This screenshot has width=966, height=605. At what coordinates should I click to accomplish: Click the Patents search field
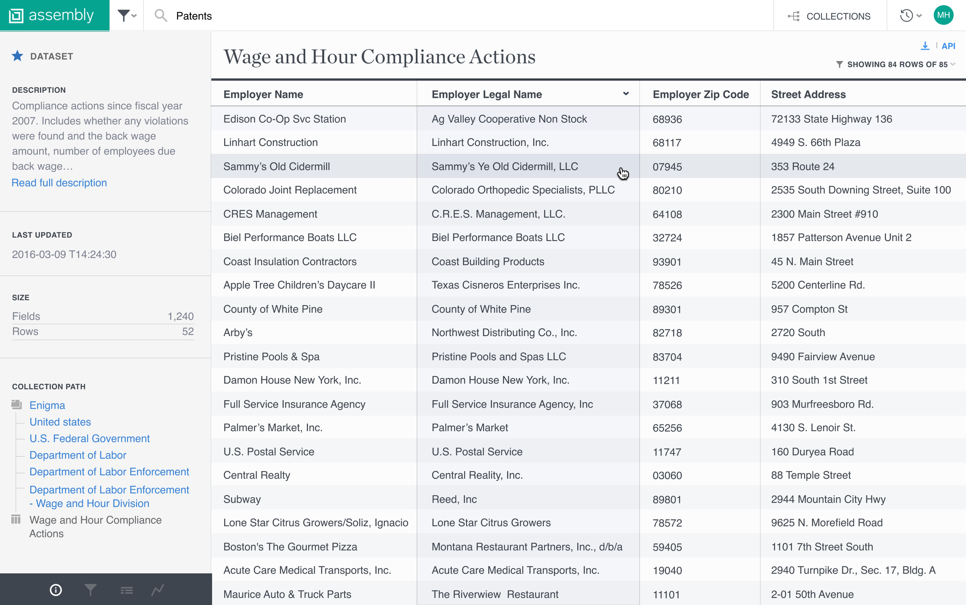coord(194,16)
